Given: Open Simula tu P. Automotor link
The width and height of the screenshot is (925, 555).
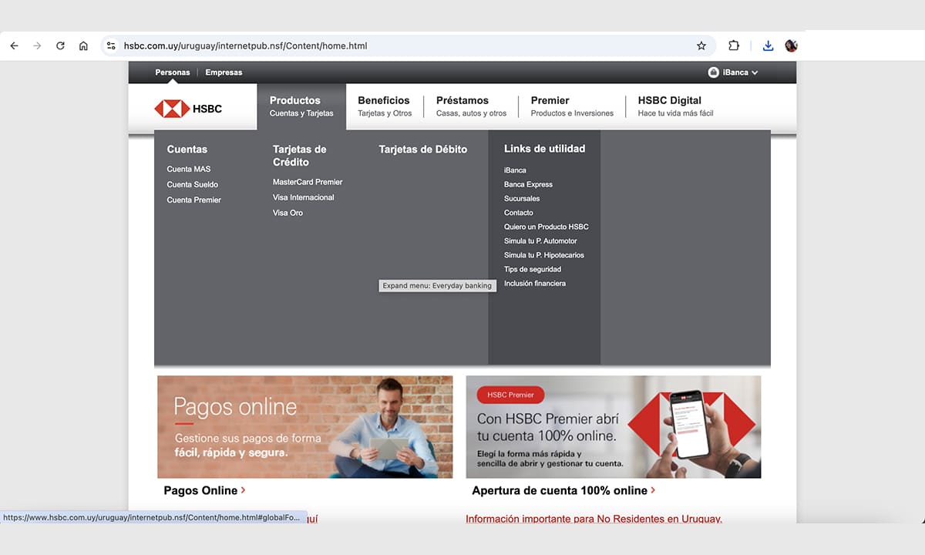Looking at the screenshot, I should click(x=540, y=241).
